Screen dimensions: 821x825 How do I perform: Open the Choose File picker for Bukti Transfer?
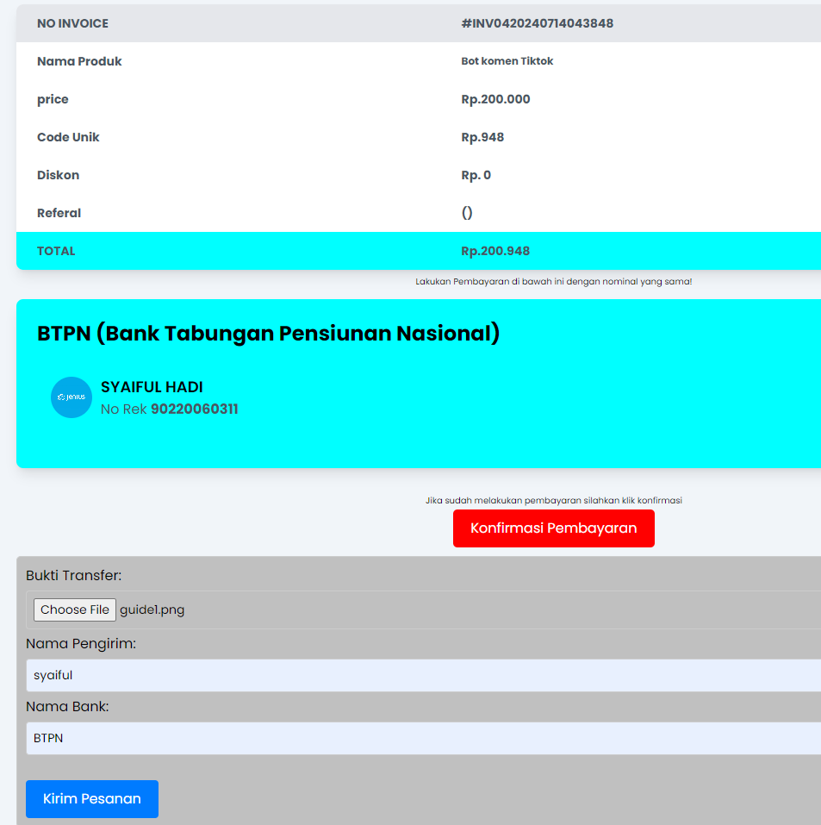point(75,609)
